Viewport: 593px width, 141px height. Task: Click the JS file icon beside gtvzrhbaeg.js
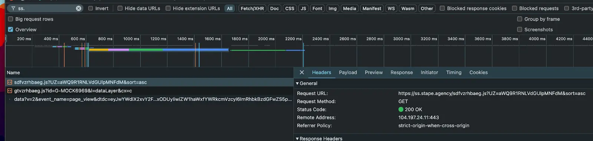[x=10, y=91]
